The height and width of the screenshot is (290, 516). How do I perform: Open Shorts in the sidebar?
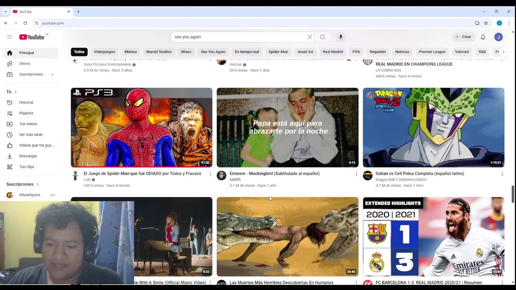31,64
